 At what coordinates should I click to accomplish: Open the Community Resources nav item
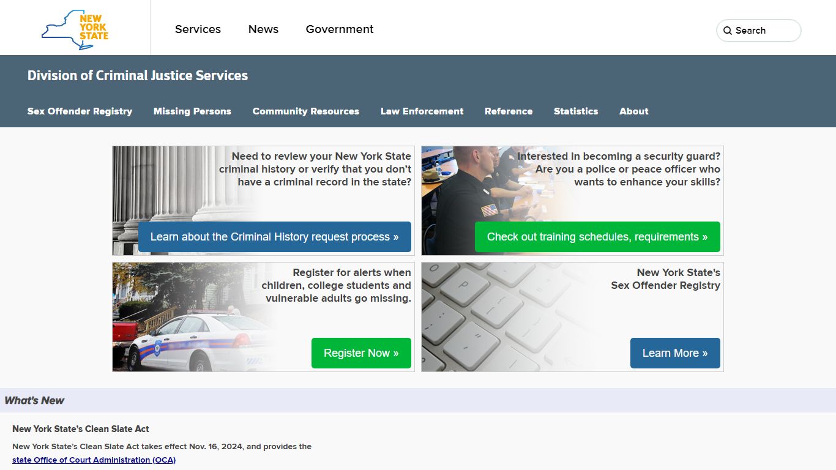[306, 111]
